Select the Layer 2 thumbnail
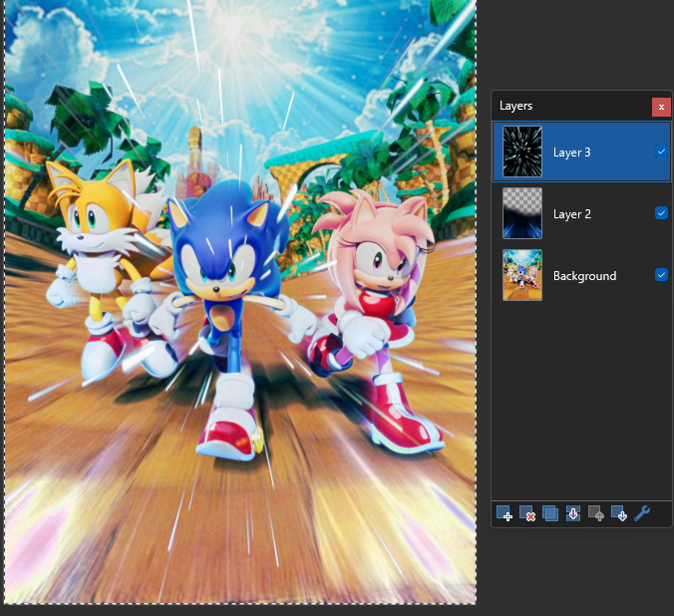The image size is (674, 616). [522, 213]
